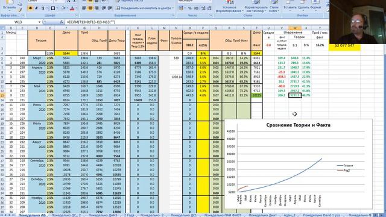Image resolution: width=386 pixels, height=217 pixels.
Task: Open Удалить cells dropdown
Action: tap(303, 5)
